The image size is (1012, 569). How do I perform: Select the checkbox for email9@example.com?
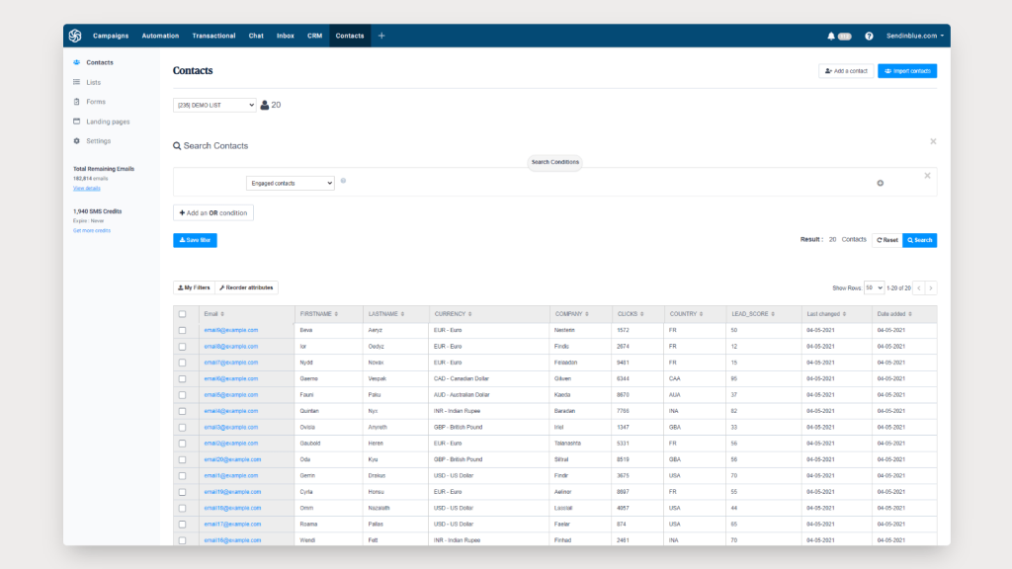183,330
